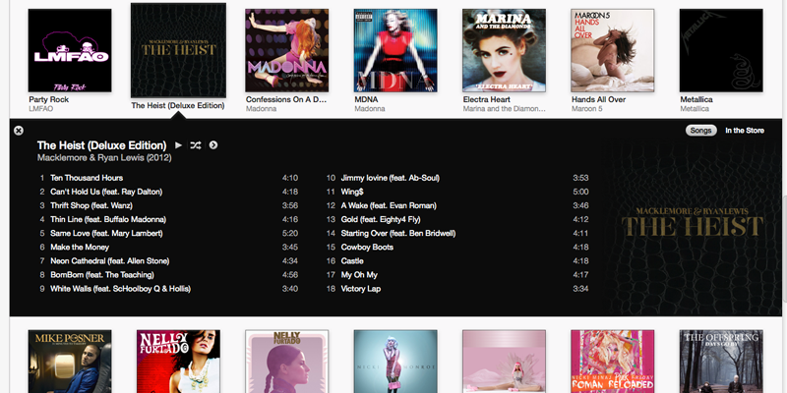Click the Electra Heart album title
Image resolution: width=787 pixels, height=393 pixels.
pos(486,100)
